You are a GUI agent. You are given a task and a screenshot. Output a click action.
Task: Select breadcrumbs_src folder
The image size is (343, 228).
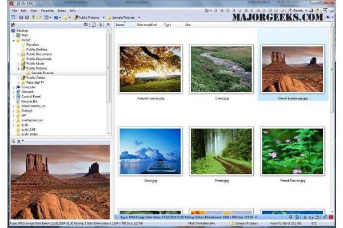tap(33, 106)
